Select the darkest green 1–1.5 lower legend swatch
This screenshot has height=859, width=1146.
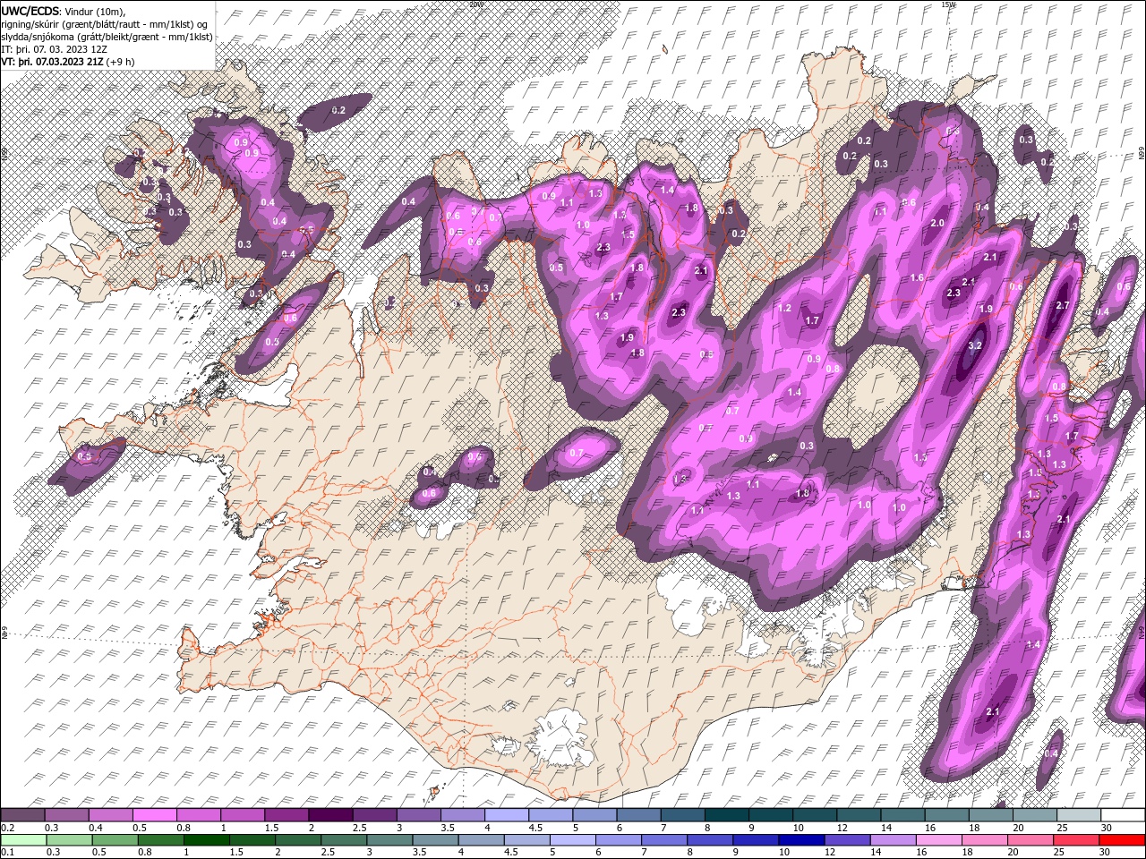coord(207,839)
